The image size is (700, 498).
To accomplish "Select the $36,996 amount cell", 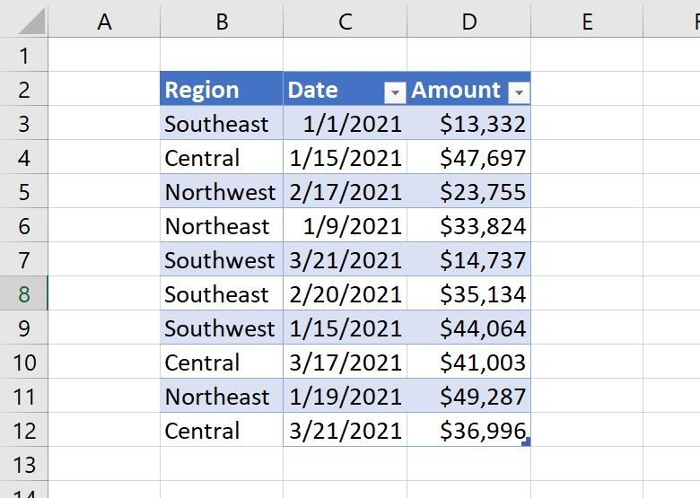I will click(x=468, y=431).
